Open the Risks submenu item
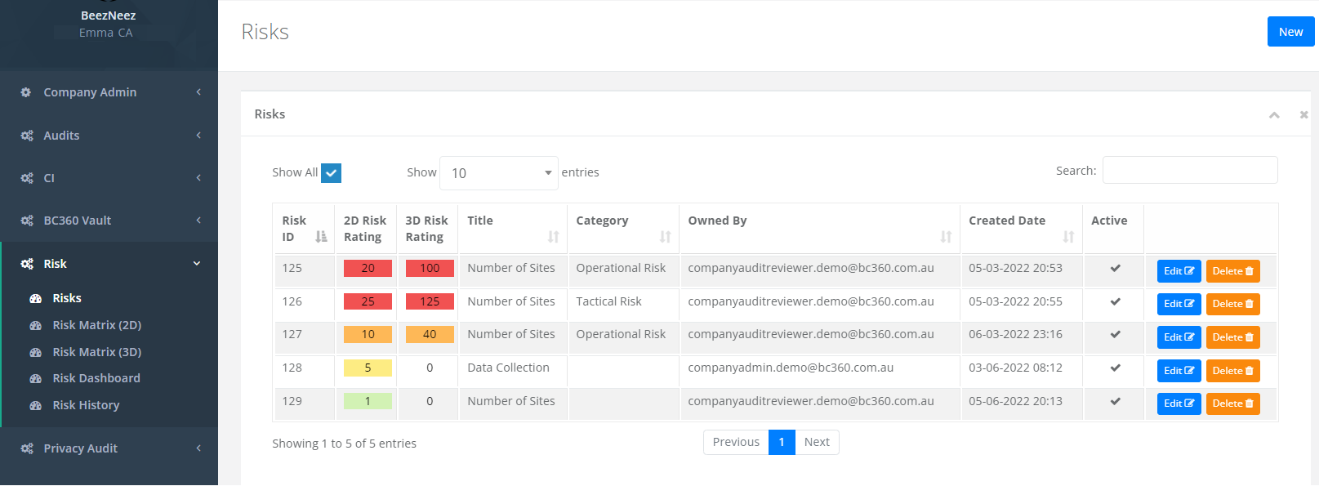Viewport: 1328px width, 495px height. [x=67, y=299]
